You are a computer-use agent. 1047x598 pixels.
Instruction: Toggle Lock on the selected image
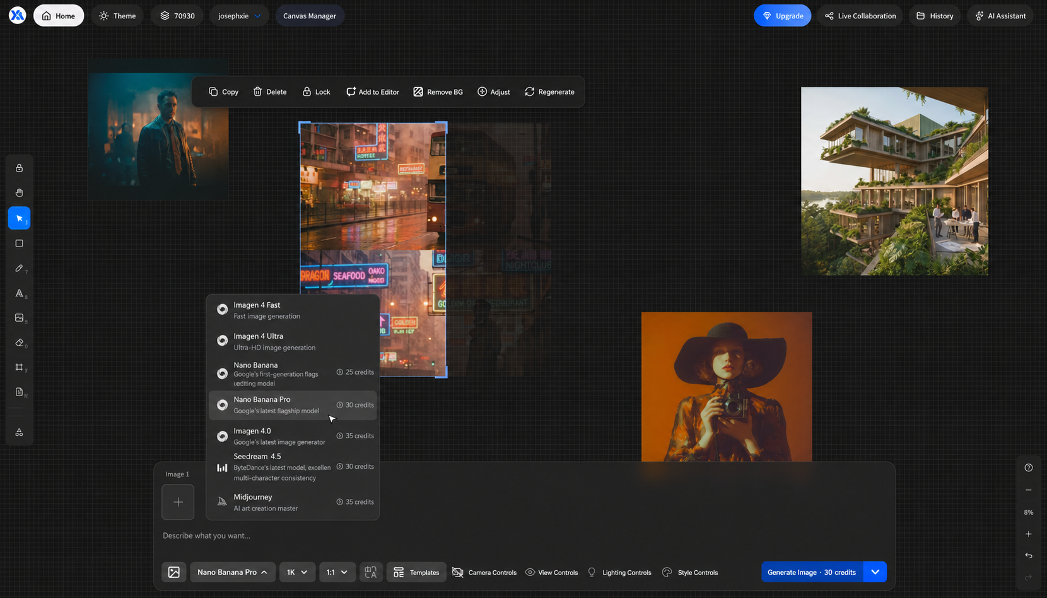pyautogui.click(x=316, y=92)
